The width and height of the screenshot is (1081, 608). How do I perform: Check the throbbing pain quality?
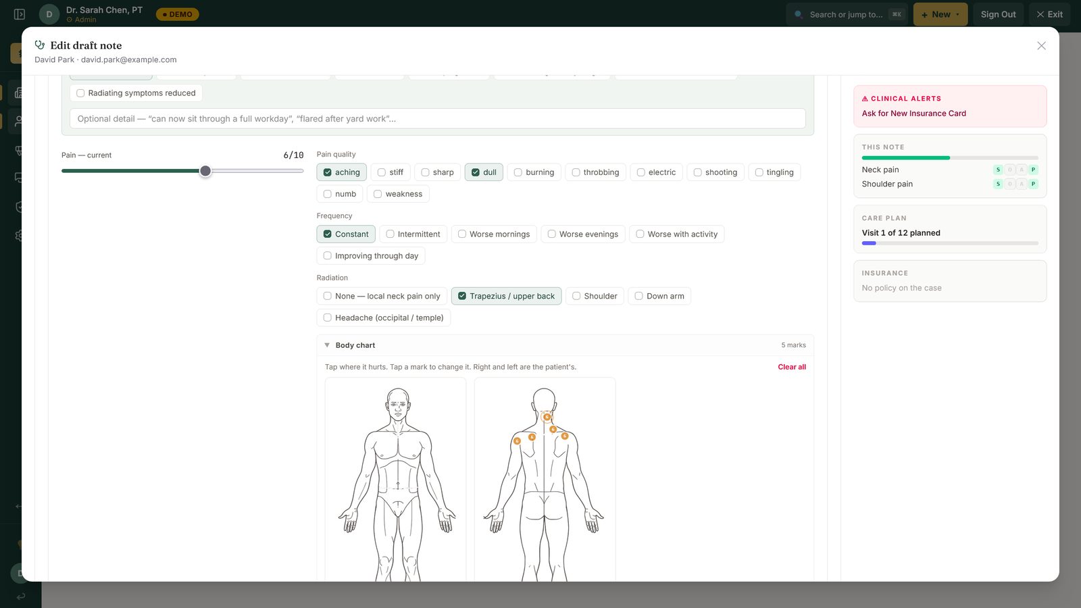595,172
